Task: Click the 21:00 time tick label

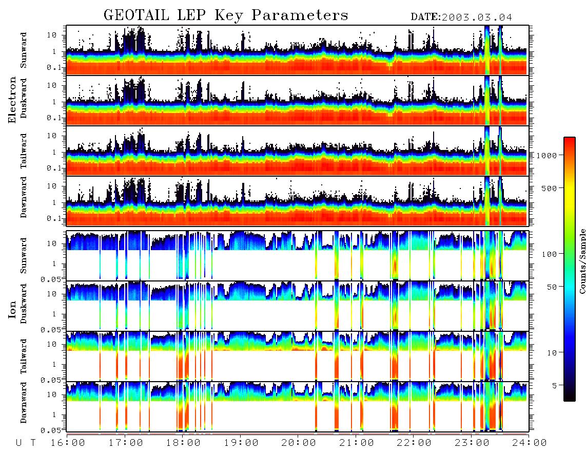Action: pyautogui.click(x=357, y=443)
